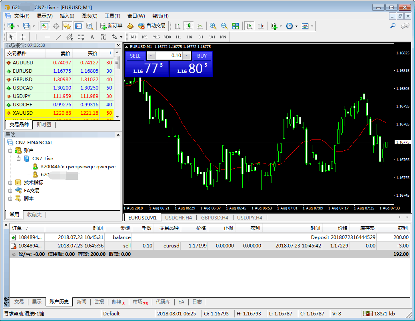The image size is (415, 321).
Task: Toggle the Market Watch panel icon
Action: [45, 26]
